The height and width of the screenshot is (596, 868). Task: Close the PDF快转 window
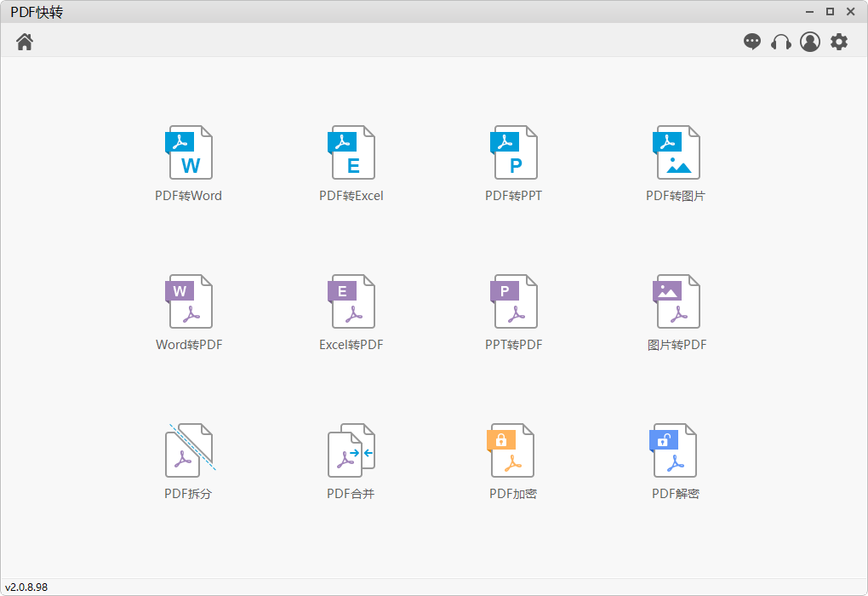pyautogui.click(x=851, y=12)
